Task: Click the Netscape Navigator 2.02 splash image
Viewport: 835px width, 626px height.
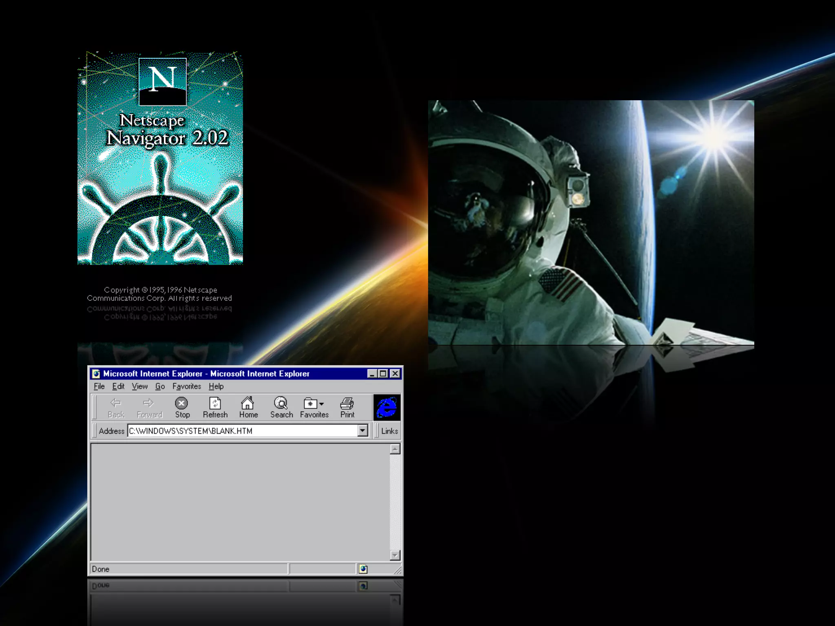Action: coord(160,158)
